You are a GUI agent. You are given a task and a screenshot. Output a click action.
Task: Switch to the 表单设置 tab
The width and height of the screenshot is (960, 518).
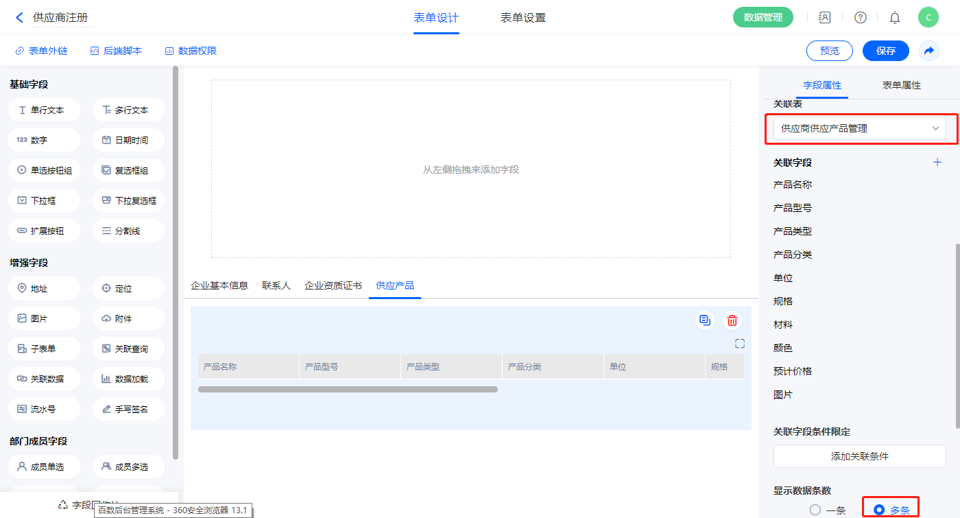click(523, 18)
